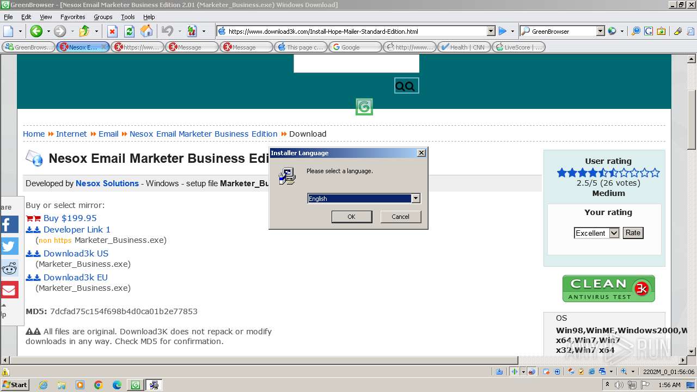697x392 pixels.
Task: Click the Google search icon in toolbar
Action: (648, 31)
